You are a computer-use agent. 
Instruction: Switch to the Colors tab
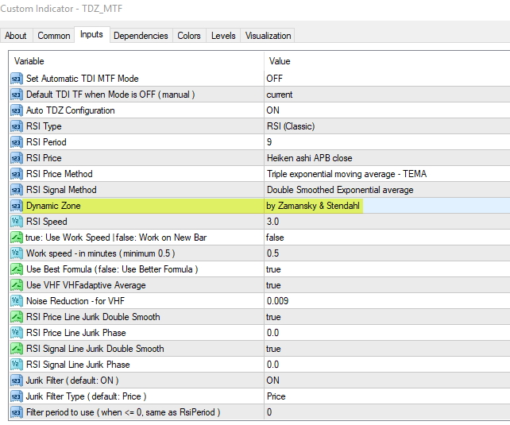click(x=189, y=36)
